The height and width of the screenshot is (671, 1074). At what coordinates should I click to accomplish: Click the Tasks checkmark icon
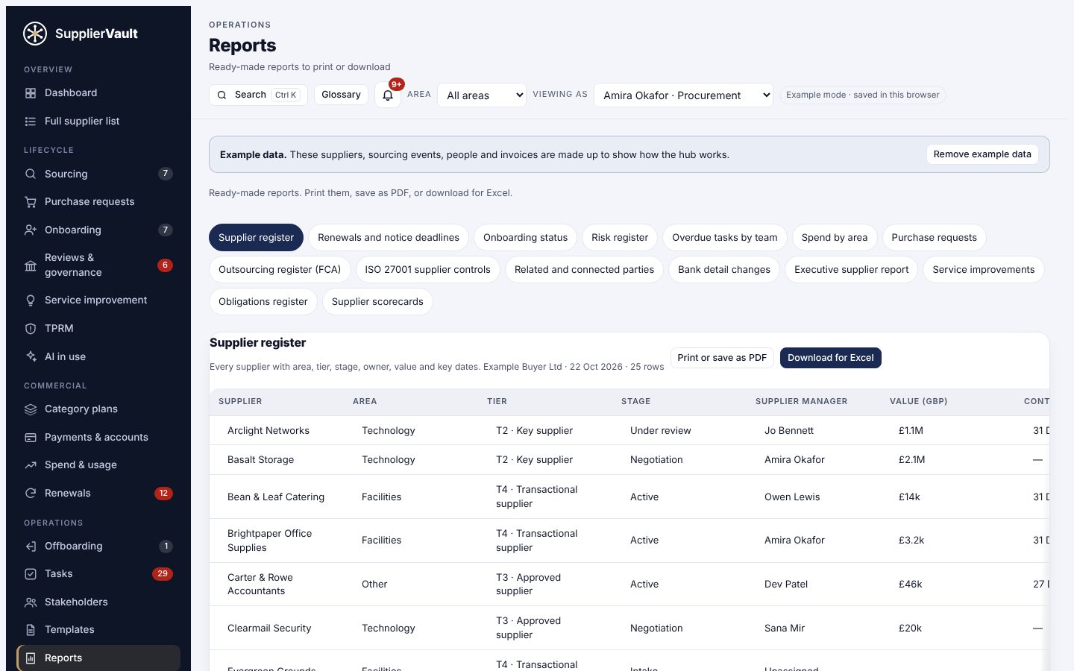pos(31,574)
